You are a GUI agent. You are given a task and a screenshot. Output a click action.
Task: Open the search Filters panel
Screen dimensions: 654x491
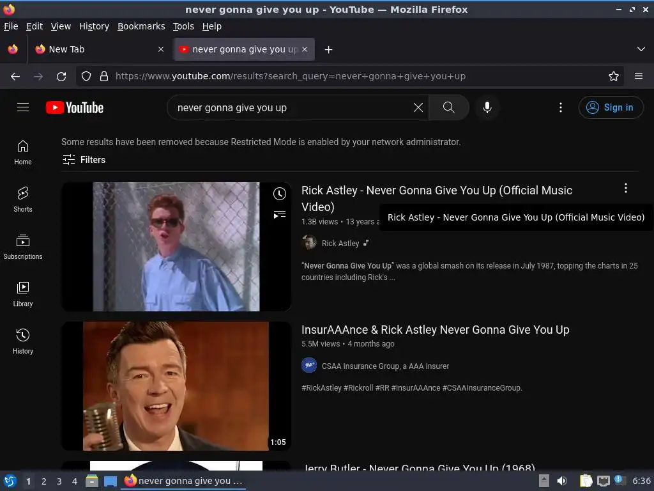click(x=84, y=159)
